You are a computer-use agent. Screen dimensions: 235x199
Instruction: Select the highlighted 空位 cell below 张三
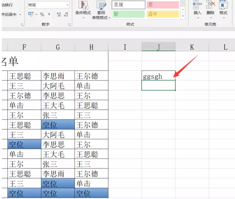[x=58, y=125]
